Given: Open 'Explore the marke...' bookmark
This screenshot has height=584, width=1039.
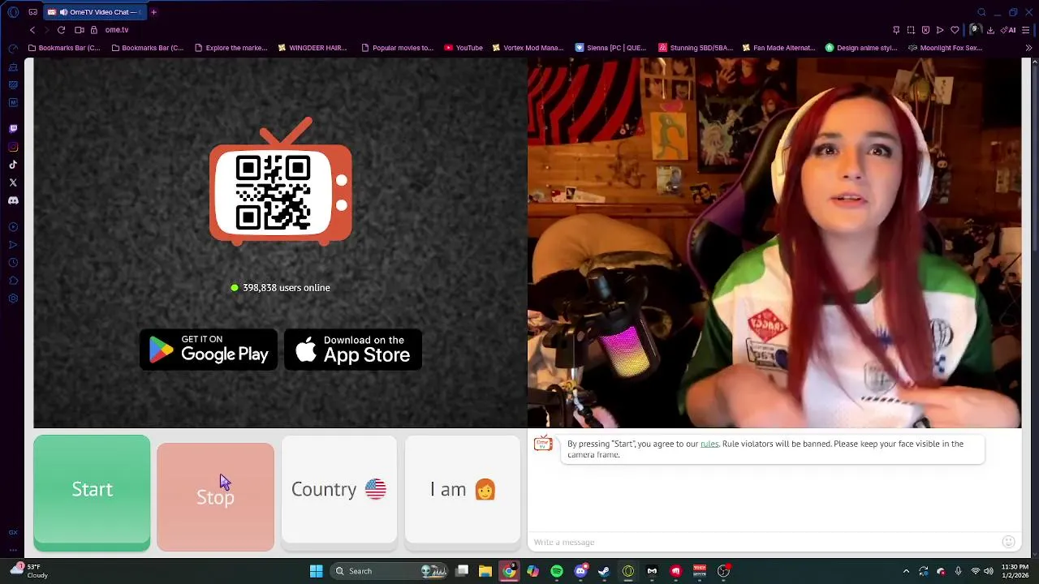Looking at the screenshot, I should [231, 48].
